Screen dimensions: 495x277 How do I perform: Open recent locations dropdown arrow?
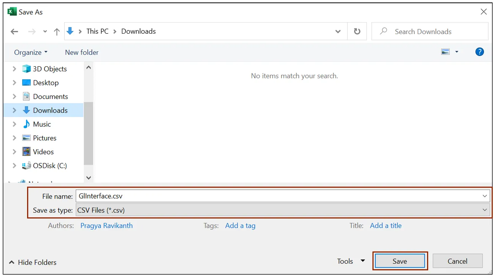[45, 31]
